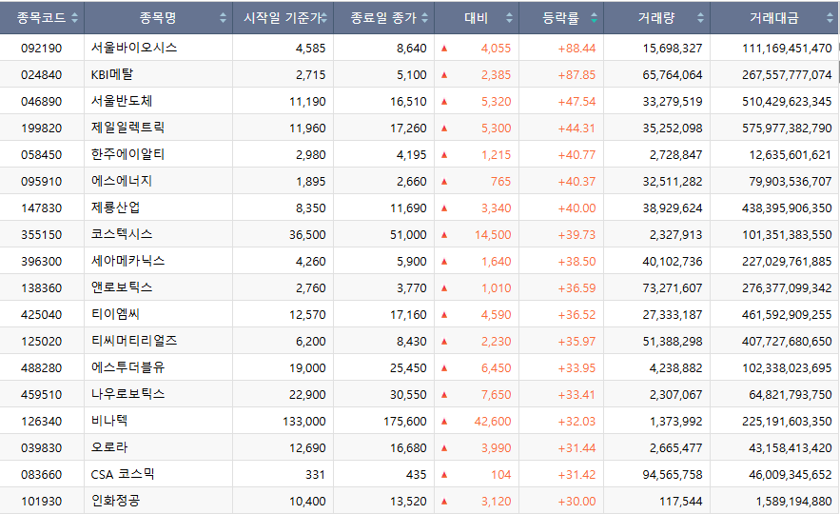This screenshot has width=840, height=514.
Task: Select stock name 인화정공
Action: point(115,501)
